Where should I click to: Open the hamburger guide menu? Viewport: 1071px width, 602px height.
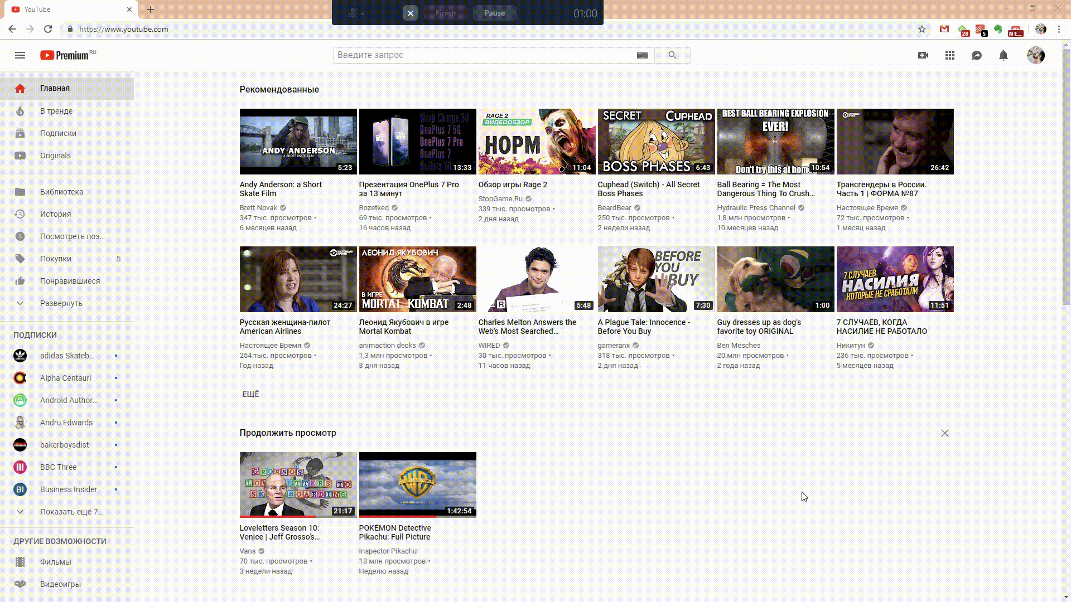click(20, 55)
